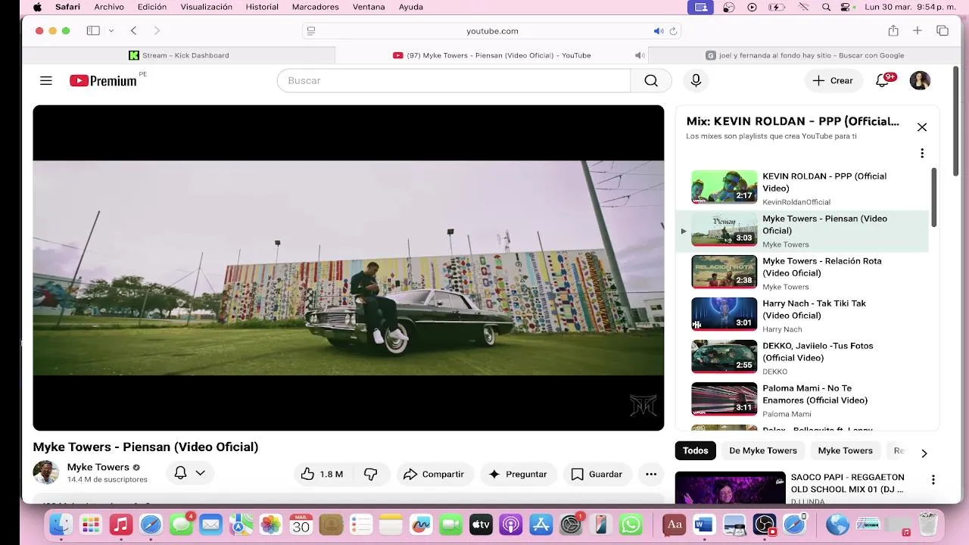Open the notifications bell with 9+ badge
The height and width of the screenshot is (545, 969).
pos(883,80)
